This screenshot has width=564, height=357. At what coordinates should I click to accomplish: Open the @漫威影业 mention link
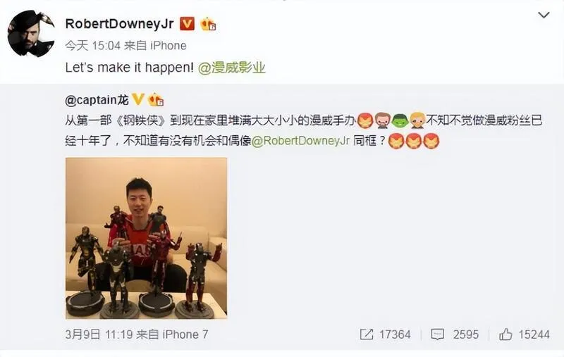tap(232, 68)
